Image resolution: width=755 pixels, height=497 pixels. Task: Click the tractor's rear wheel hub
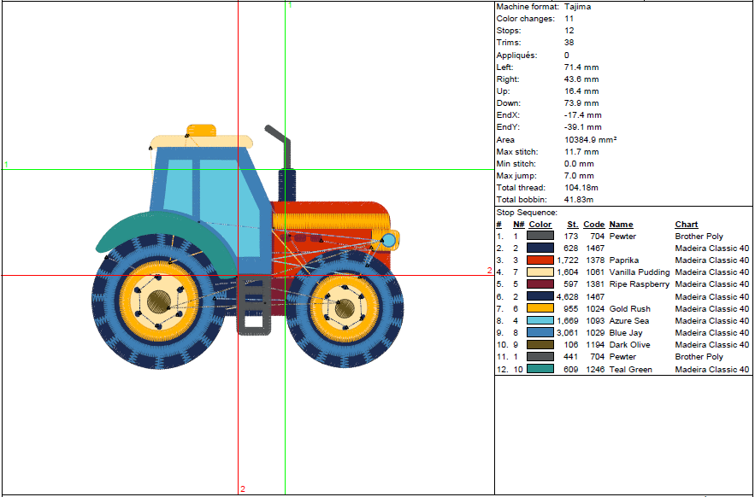pos(159,301)
